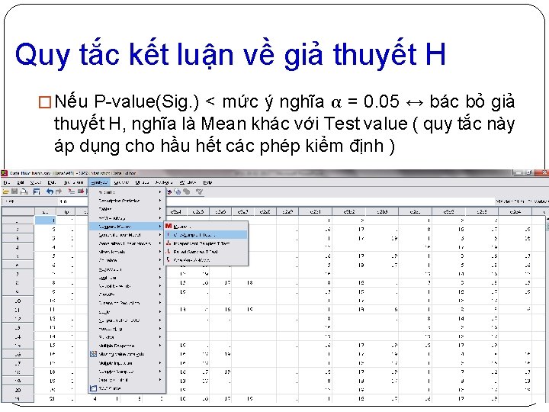
Task: Open the Add-ons menu
Action: [x=164, y=182]
